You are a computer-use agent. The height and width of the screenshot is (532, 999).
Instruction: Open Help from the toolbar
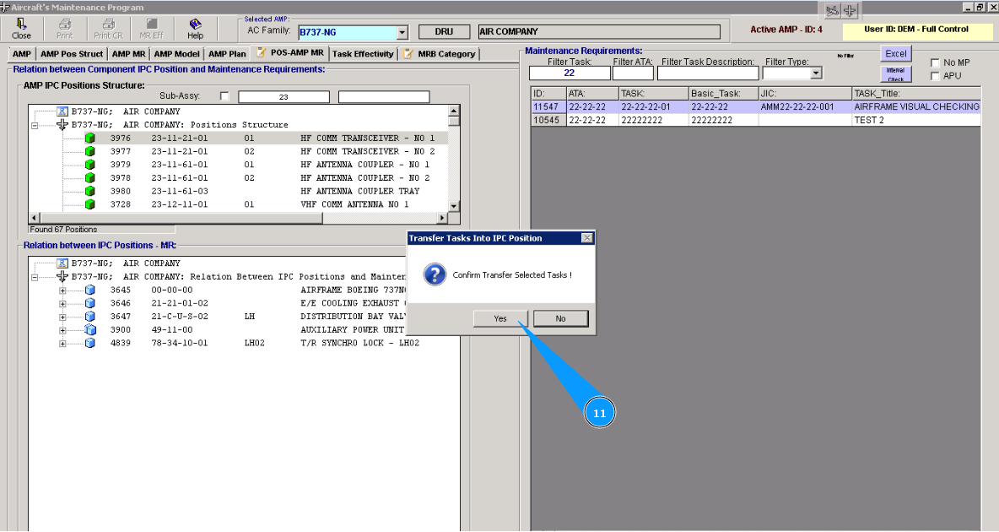coord(195,29)
